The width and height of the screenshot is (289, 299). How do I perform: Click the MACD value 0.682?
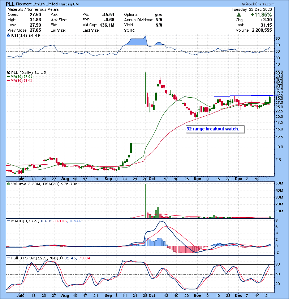47,221
